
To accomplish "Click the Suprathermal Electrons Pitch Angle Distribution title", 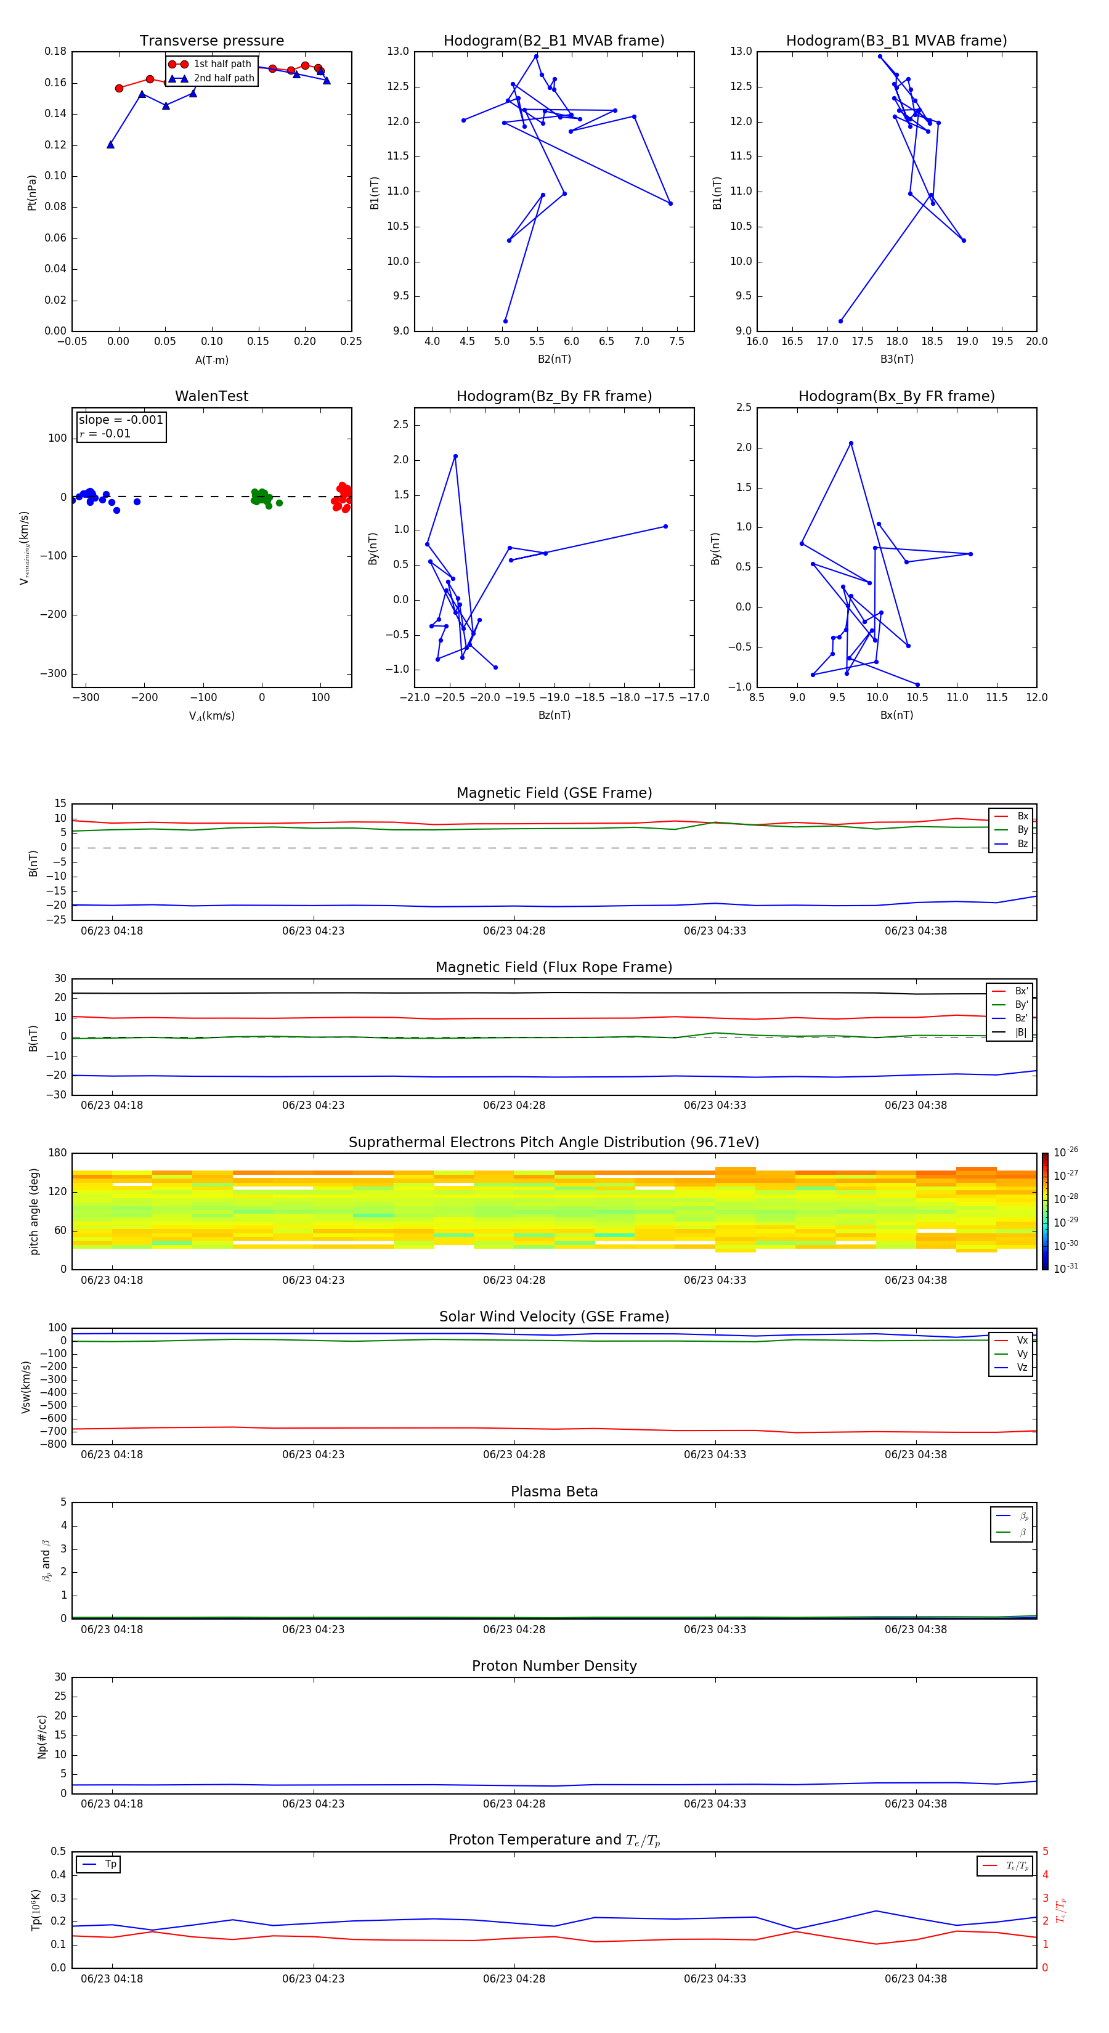I will (554, 1143).
